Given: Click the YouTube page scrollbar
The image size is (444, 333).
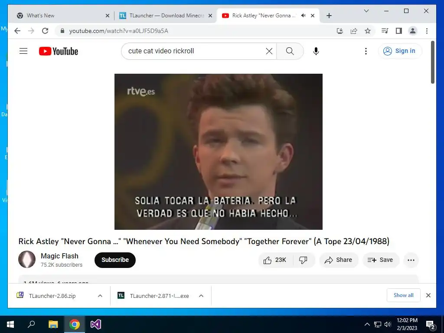Looking at the screenshot, I should (x=433, y=62).
